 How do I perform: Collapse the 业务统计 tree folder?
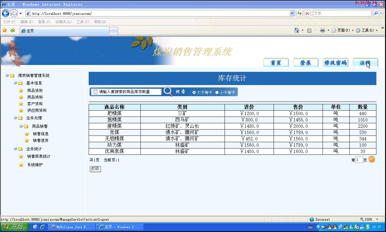coord(15,149)
